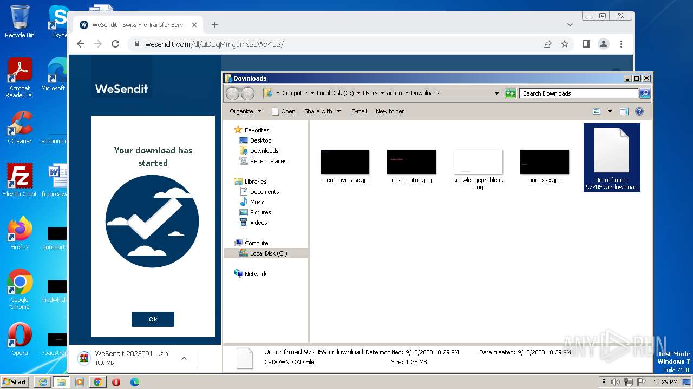This screenshot has height=389, width=693.
Task: Click the Search Downloads field
Action: (578, 93)
